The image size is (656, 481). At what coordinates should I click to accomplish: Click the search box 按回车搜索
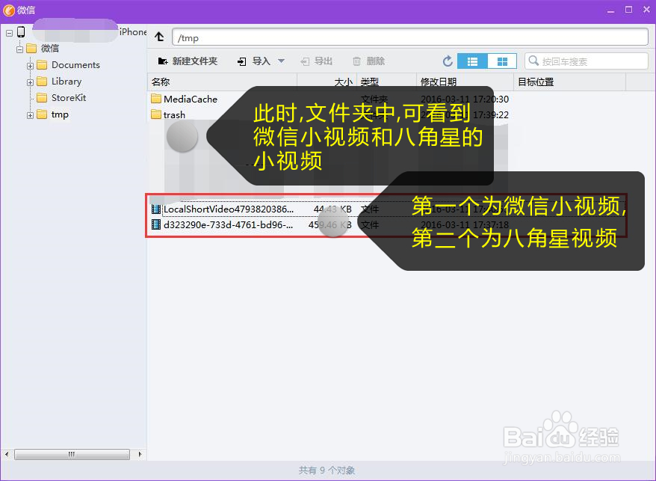pyautogui.click(x=587, y=61)
